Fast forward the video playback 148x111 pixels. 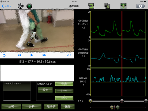tap(44, 55)
